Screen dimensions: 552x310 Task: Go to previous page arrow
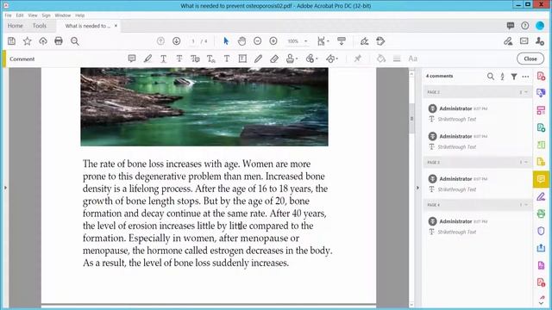(x=160, y=41)
